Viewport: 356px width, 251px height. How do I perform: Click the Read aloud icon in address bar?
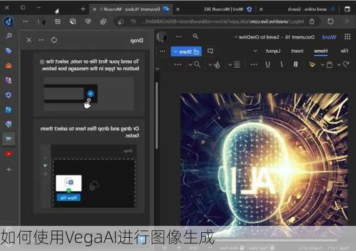tap(133, 21)
